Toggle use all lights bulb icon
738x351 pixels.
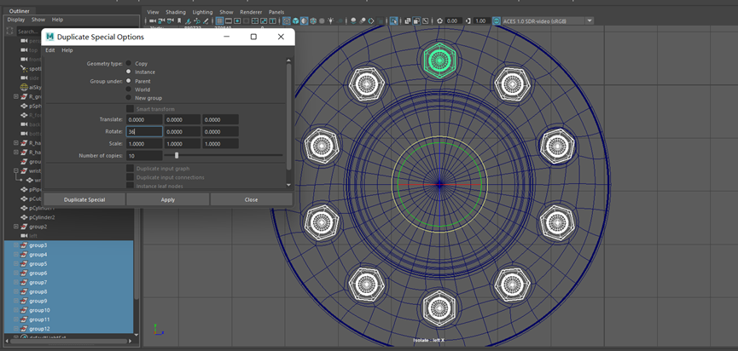330,20
